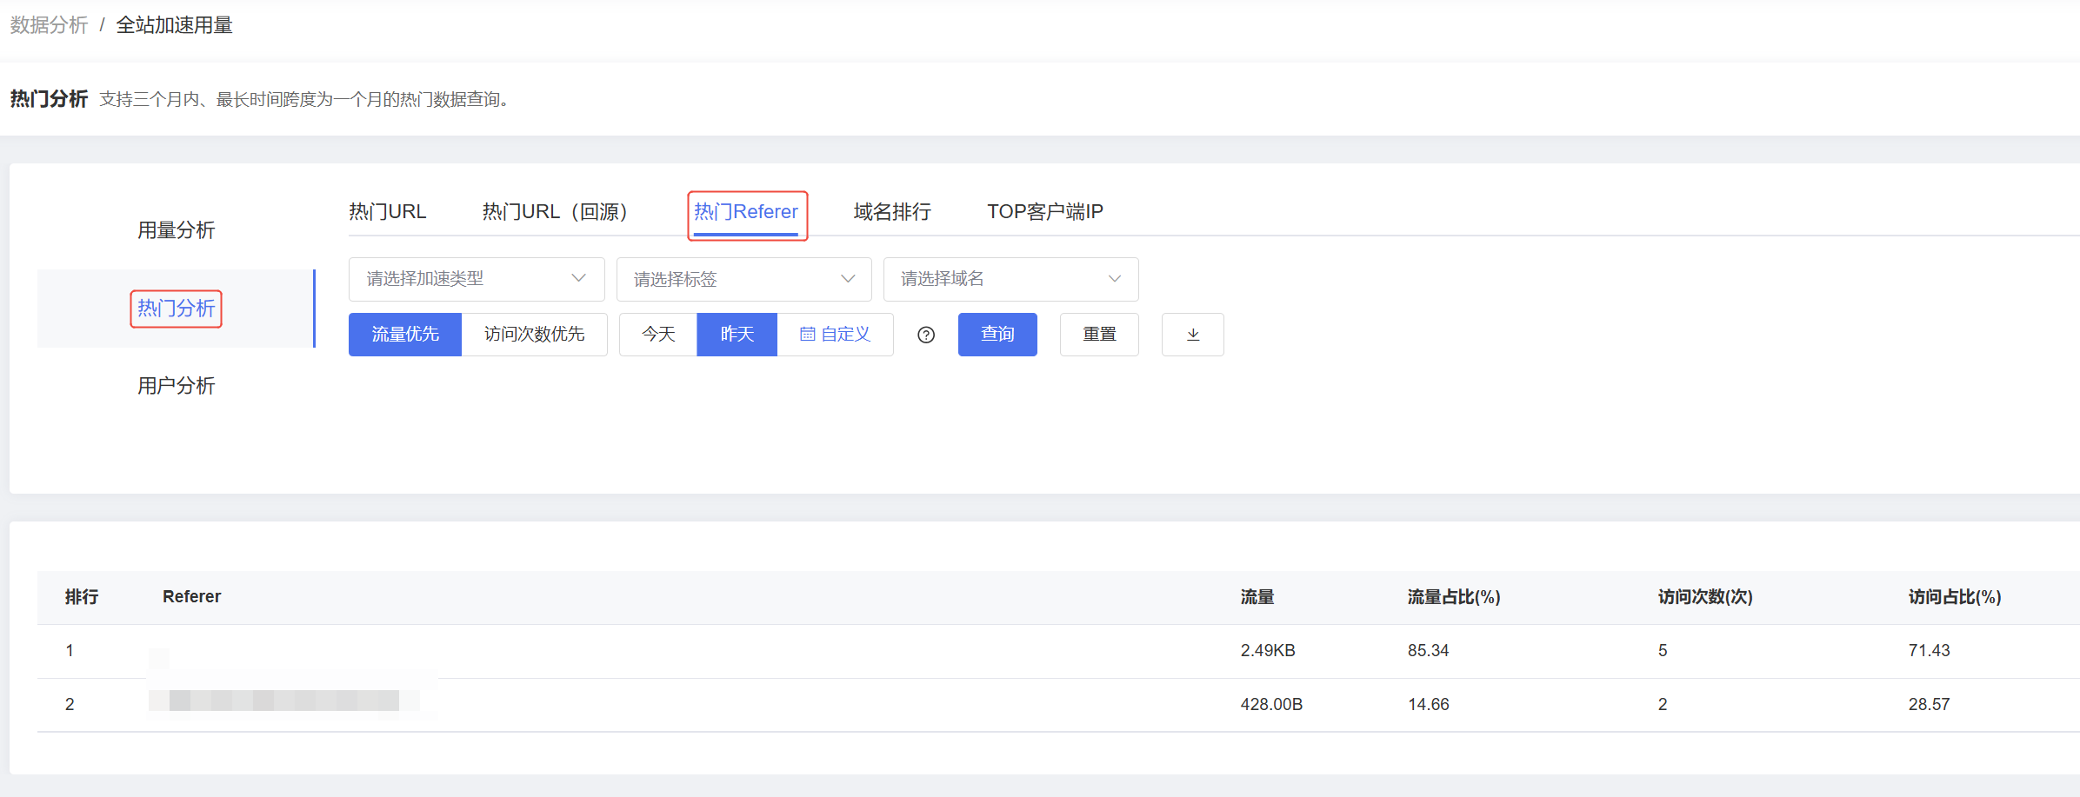Click the question mark help icon
2080x797 pixels.
(x=926, y=335)
